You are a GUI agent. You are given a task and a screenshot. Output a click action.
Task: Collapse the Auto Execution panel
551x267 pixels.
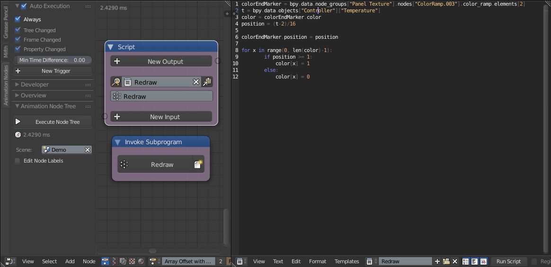[x=17, y=6]
